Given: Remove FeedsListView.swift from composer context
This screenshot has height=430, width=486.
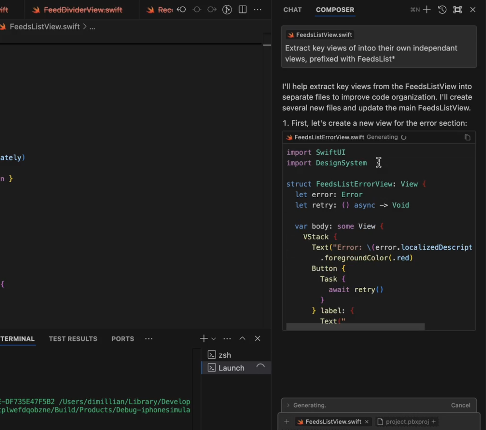Looking at the screenshot, I should (366, 422).
